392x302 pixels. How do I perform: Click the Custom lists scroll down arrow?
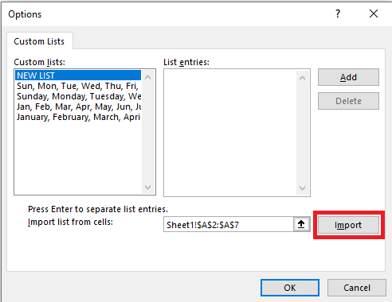point(148,188)
